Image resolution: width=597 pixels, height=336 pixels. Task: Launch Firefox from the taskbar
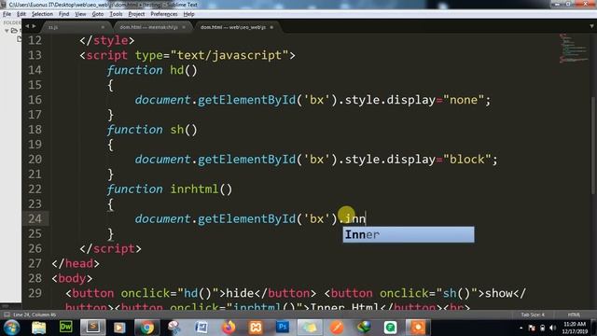[x=229, y=328]
